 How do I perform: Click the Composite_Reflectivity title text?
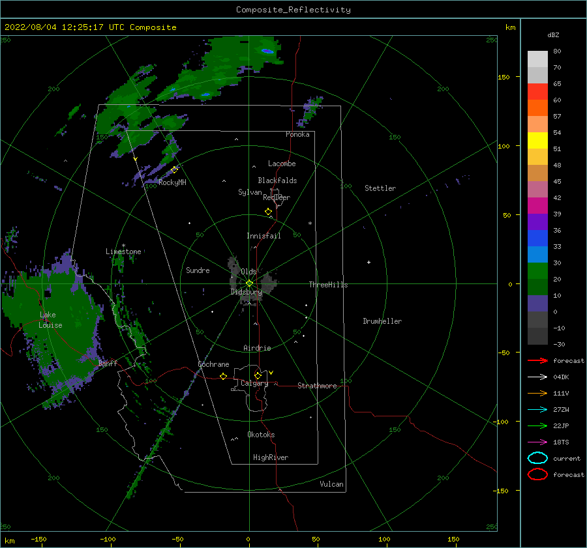point(293,10)
